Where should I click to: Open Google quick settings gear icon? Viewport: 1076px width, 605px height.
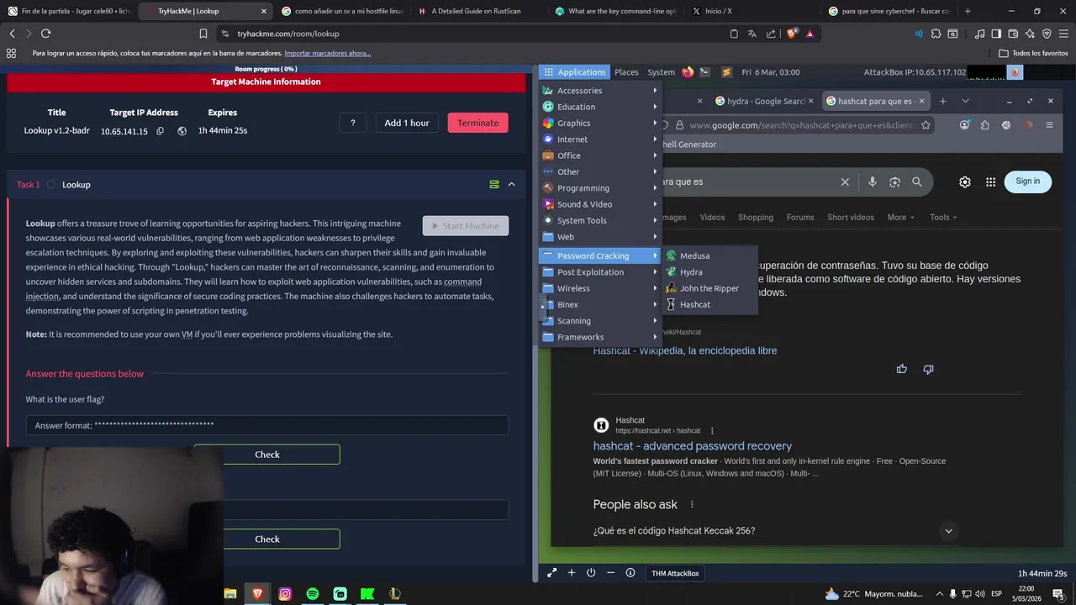tap(965, 181)
